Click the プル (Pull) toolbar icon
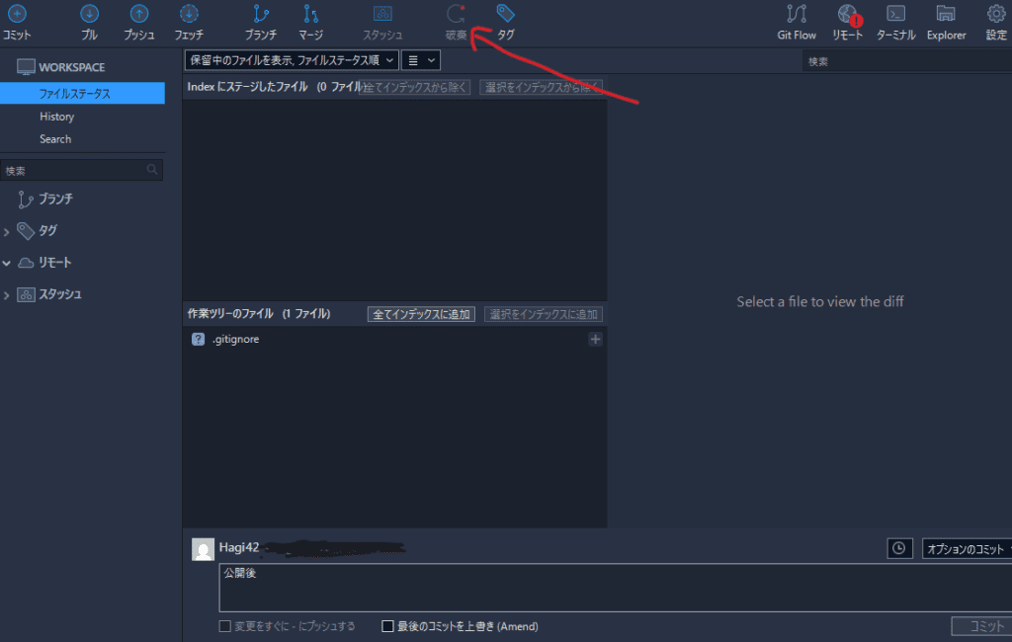The image size is (1012, 642). pyautogui.click(x=89, y=15)
